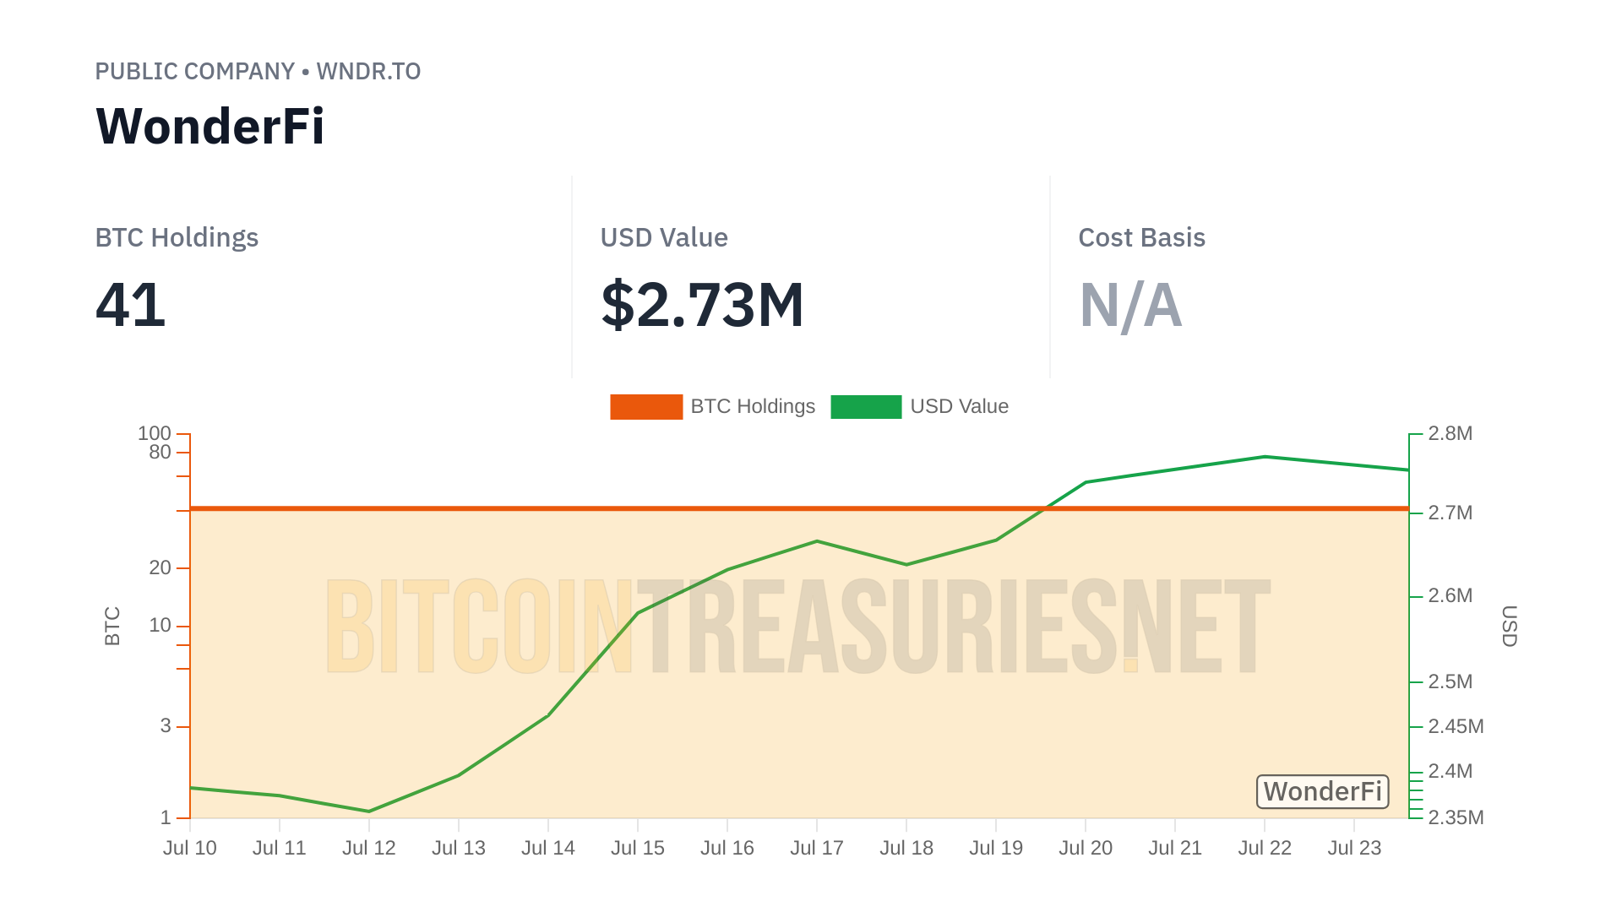Click the Cost Basis N/A value
The height and width of the screenshot is (912, 1622).
point(1130,305)
